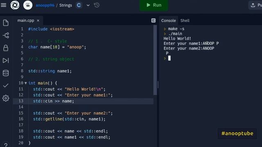Click the "Hello World!\n" cout line

click(x=69, y=89)
